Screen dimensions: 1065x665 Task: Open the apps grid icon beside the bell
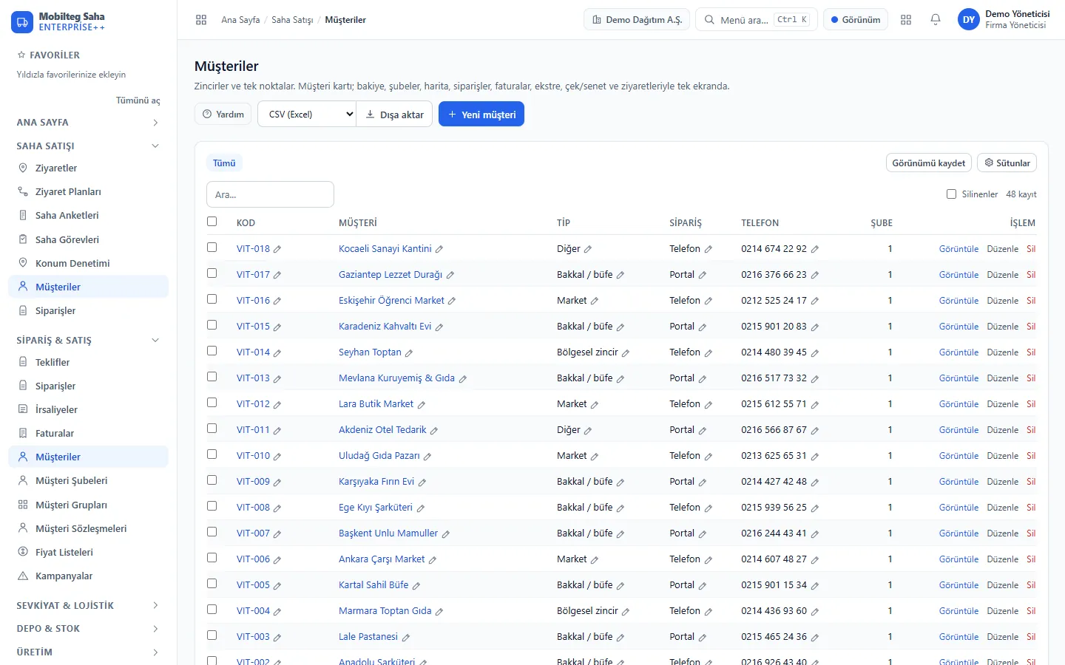[x=906, y=20]
